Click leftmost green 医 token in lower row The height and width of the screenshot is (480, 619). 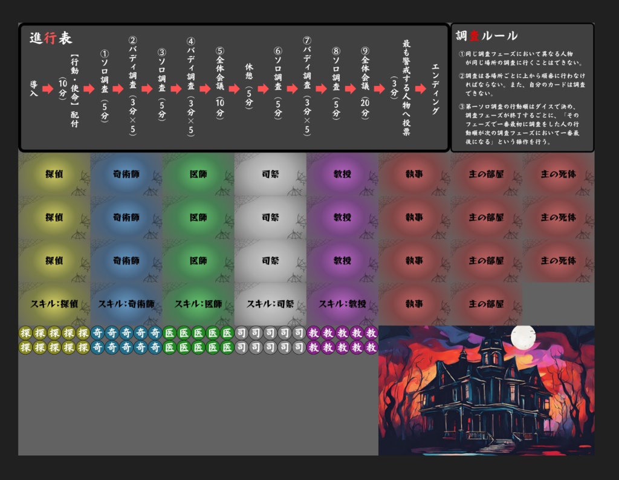(x=170, y=347)
